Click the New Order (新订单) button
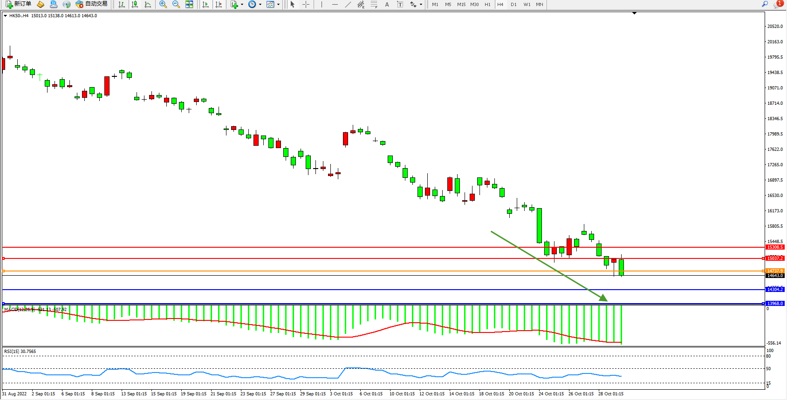The height and width of the screenshot is (400, 787). [x=19, y=4]
